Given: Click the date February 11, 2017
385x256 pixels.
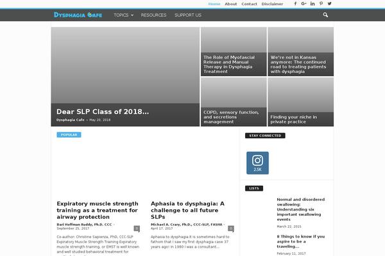Looking at the screenshot, I should pyautogui.click(x=291, y=253).
